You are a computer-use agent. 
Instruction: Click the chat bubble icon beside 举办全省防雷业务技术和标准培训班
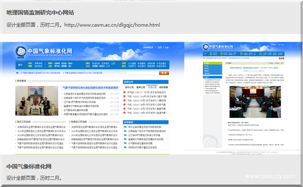click(x=125, y=127)
